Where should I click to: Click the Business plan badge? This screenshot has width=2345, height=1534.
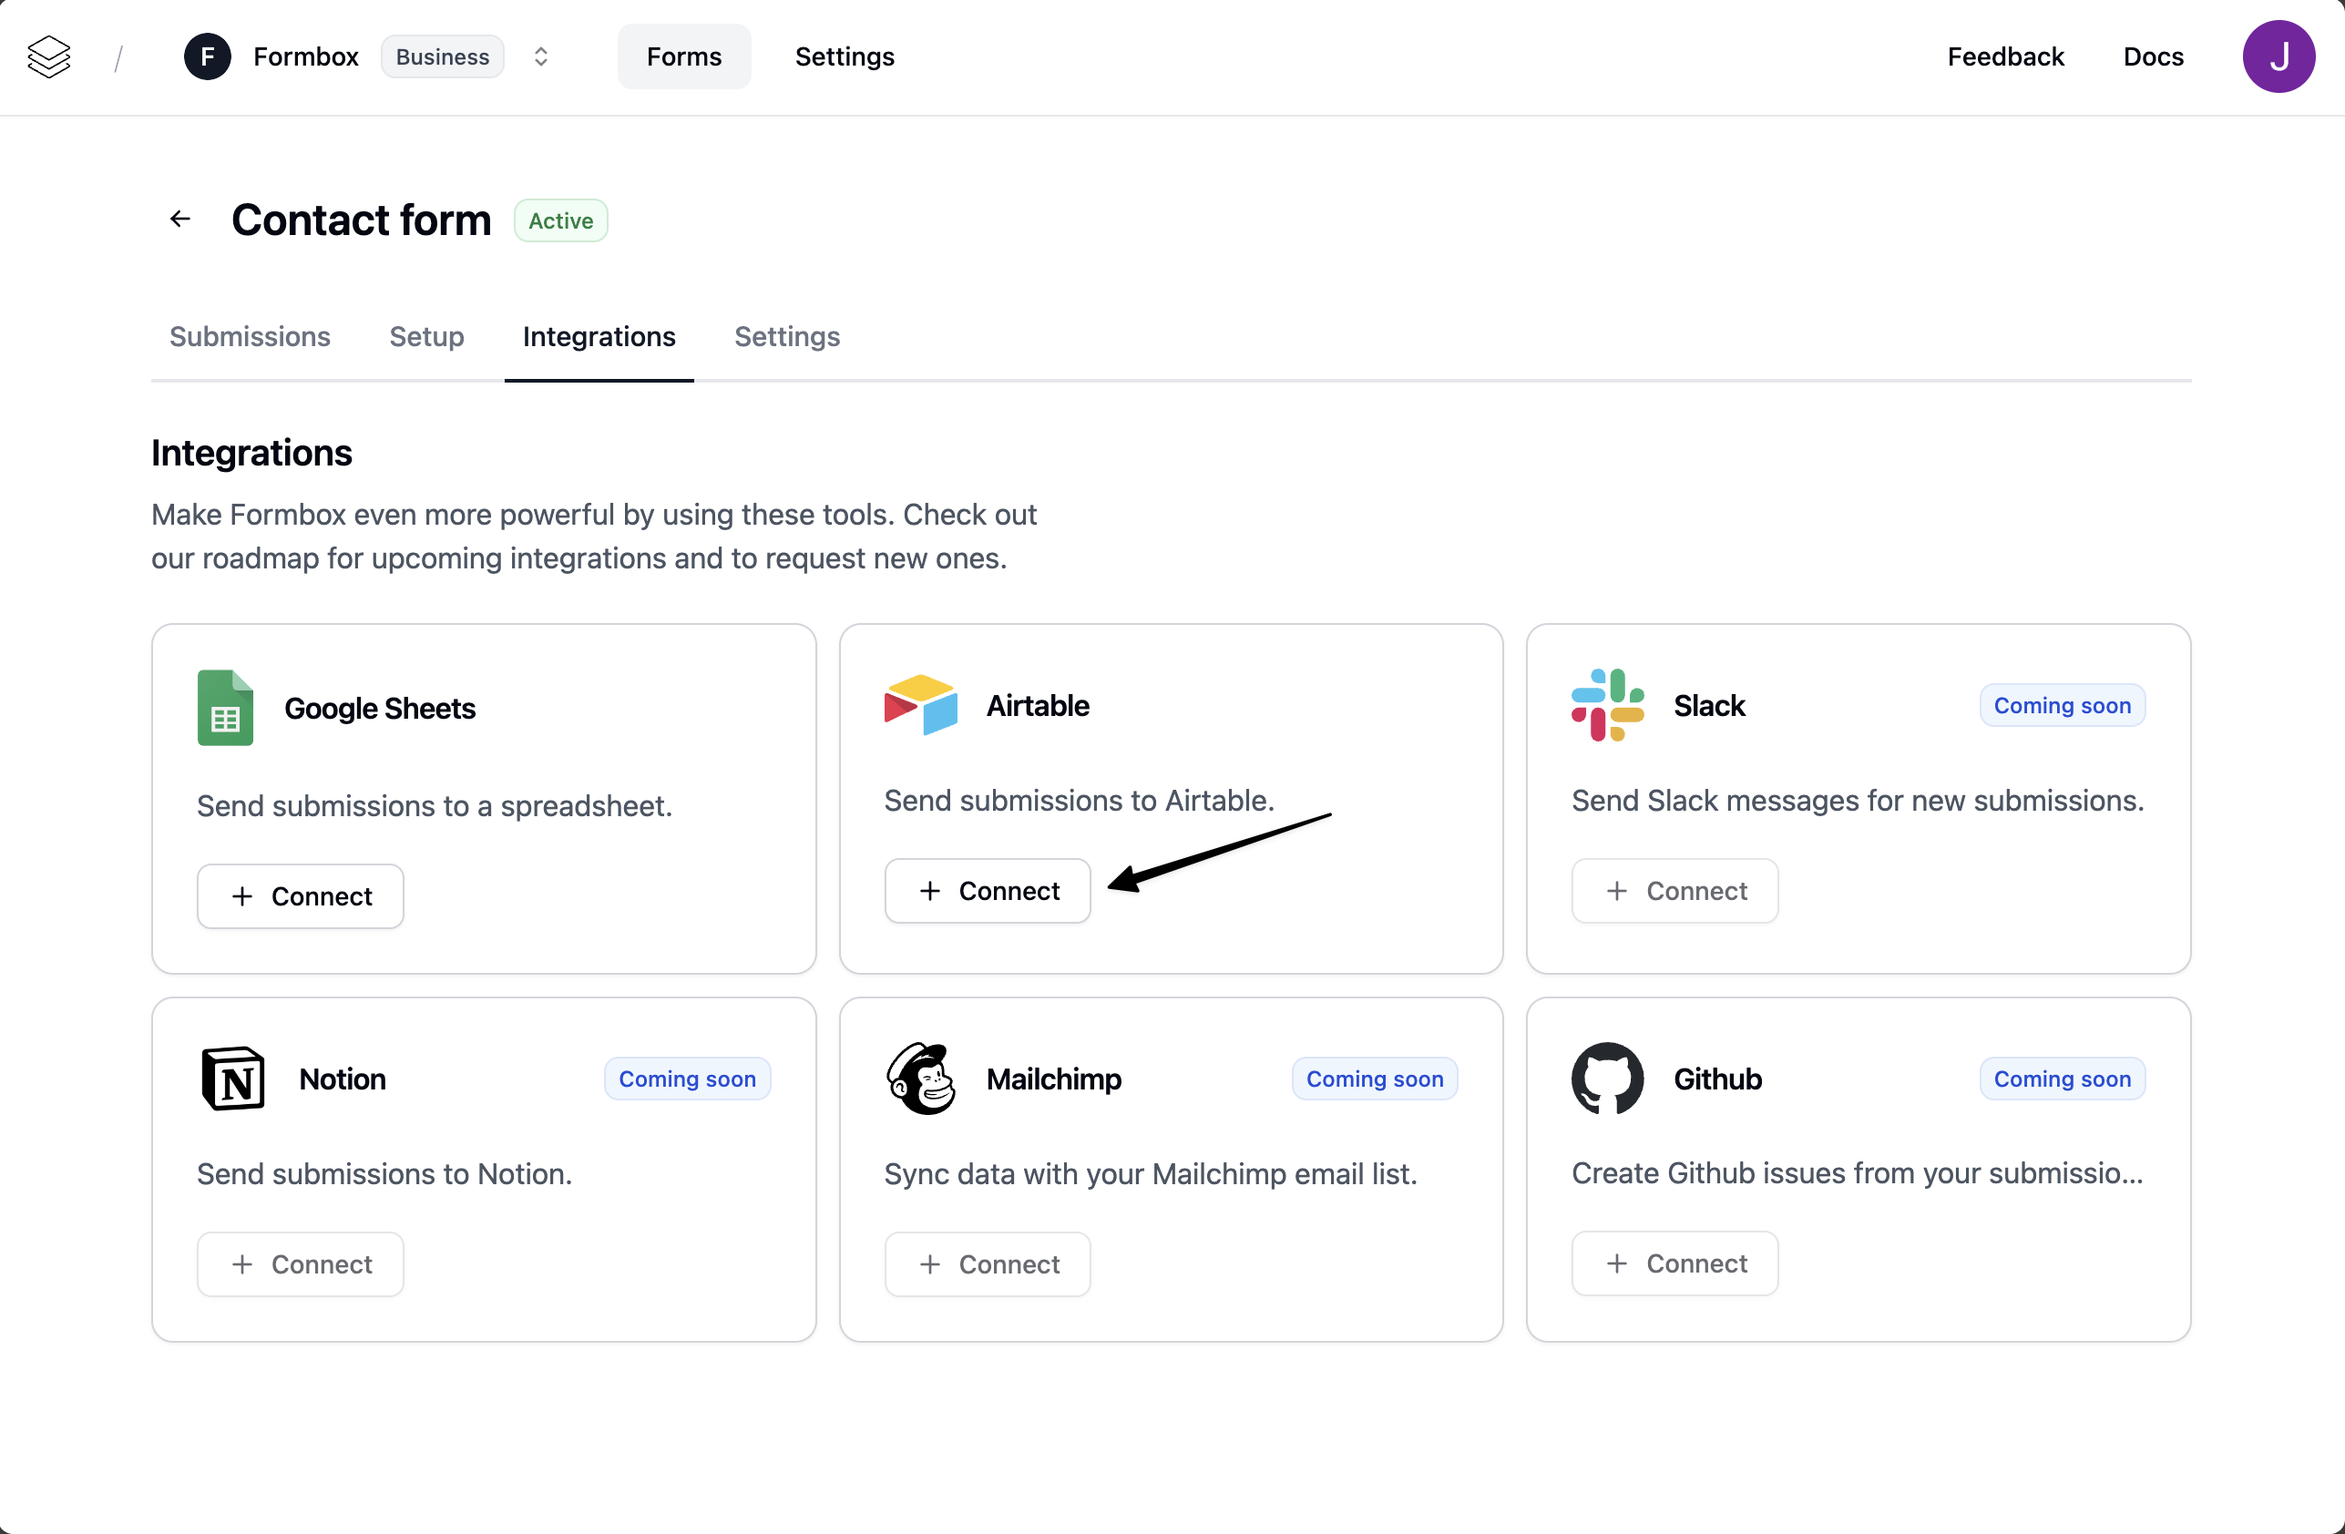coord(443,57)
